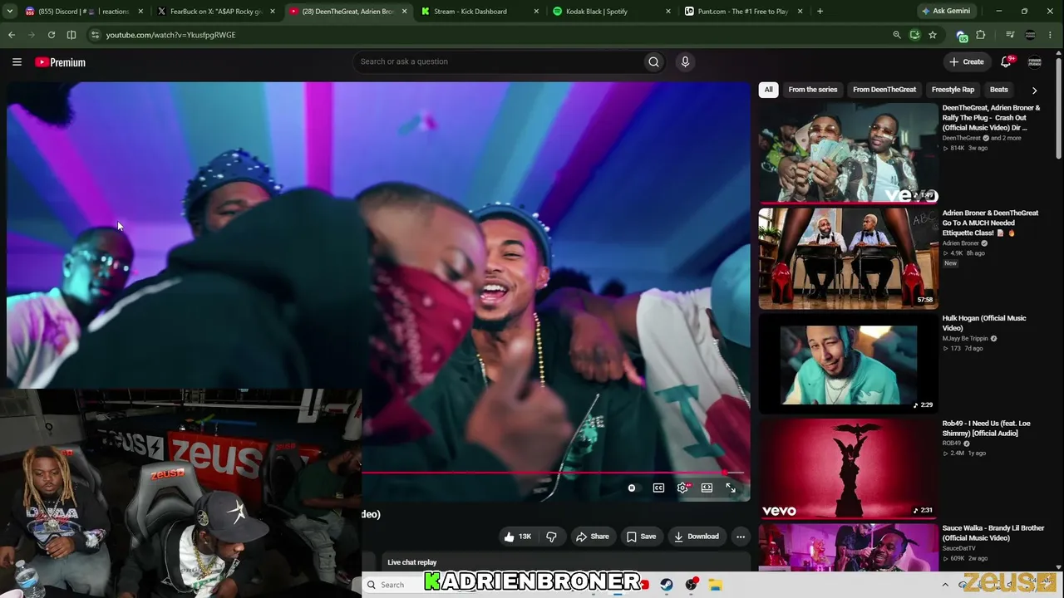
Task: Click the Create button
Action: coord(967,61)
